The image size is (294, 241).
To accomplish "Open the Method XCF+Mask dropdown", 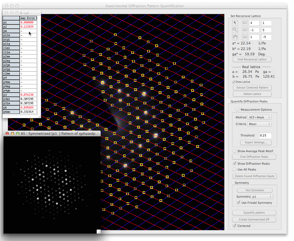I will click(x=259, y=117).
